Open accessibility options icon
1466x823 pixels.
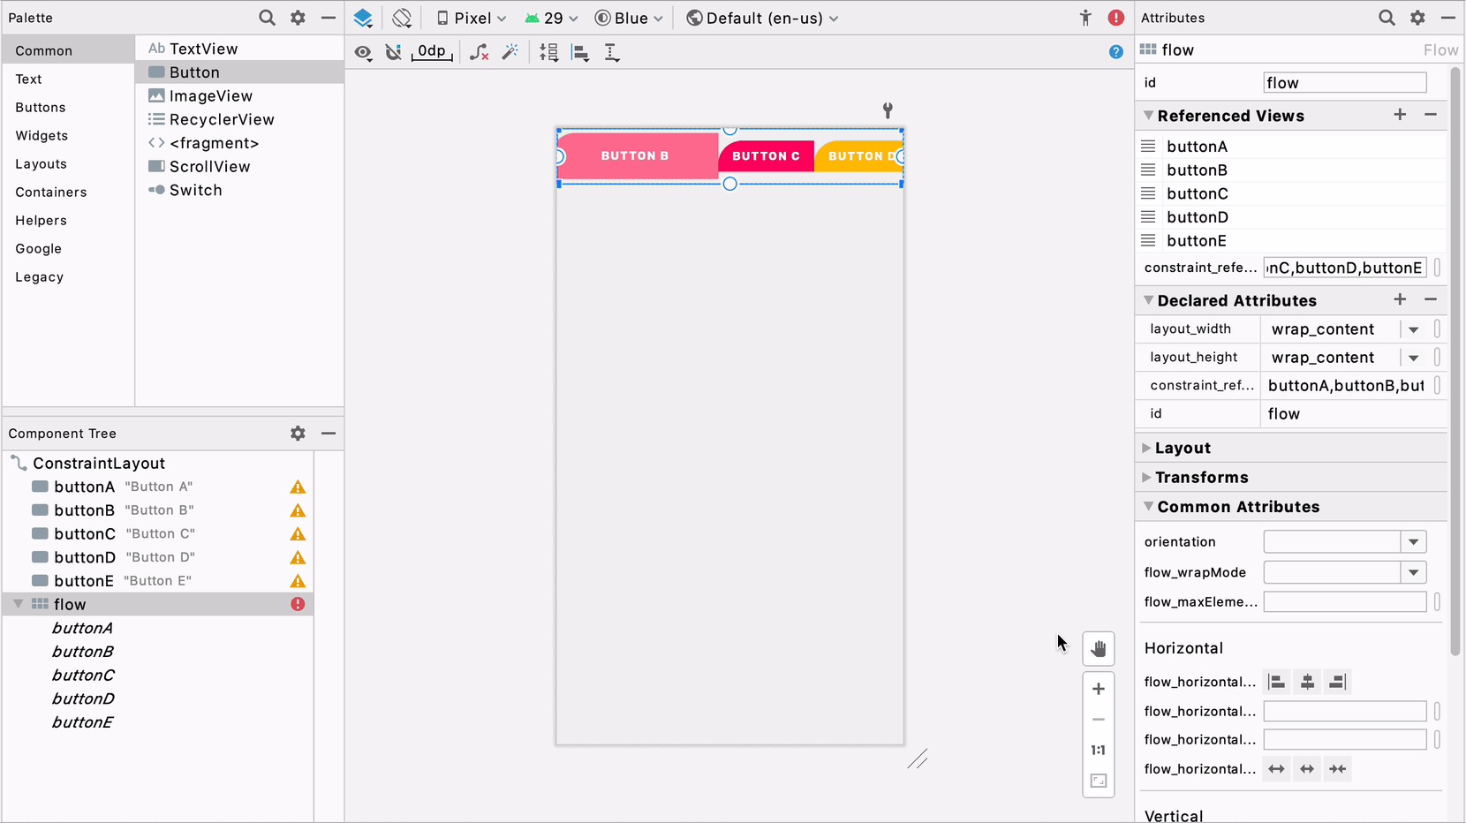(x=1085, y=18)
